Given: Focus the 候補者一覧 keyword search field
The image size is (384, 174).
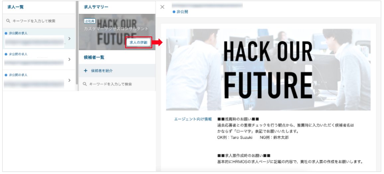Looking at the screenshot, I should 117,84.
